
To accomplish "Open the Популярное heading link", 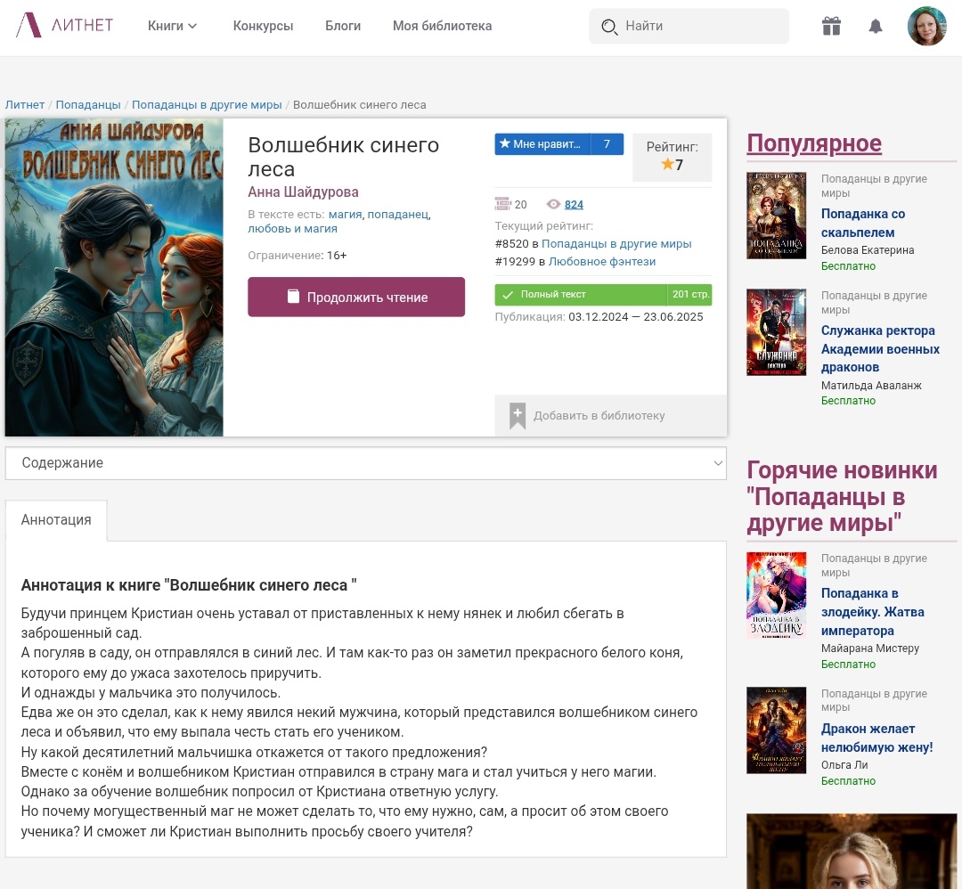I will tap(814, 143).
